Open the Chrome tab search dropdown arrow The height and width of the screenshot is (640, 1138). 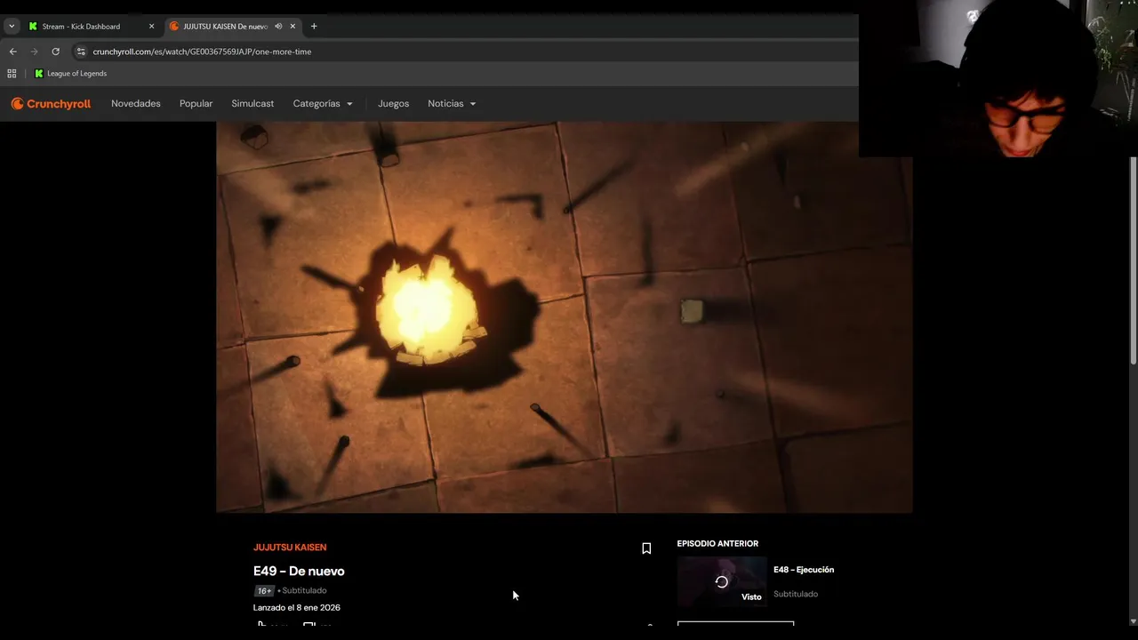click(x=12, y=27)
